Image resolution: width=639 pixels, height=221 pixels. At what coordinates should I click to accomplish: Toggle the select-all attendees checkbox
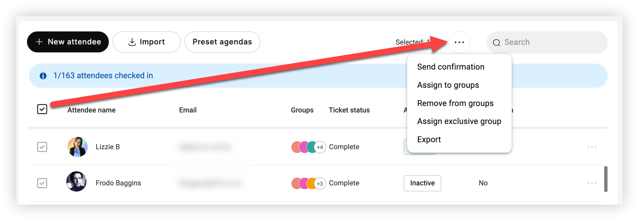(x=42, y=109)
